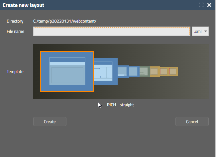Choose the grey-green template thumbnail
This screenshot has height=157, width=216.
point(144,71)
